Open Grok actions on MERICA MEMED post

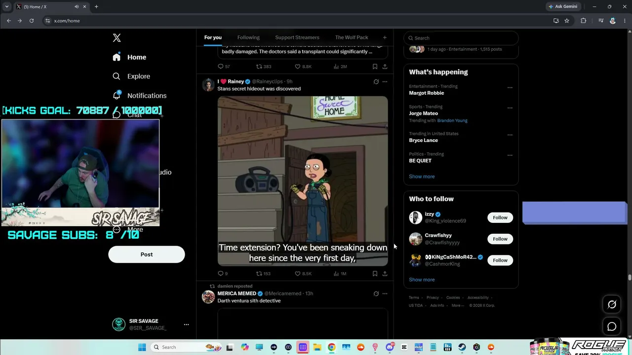point(376,293)
